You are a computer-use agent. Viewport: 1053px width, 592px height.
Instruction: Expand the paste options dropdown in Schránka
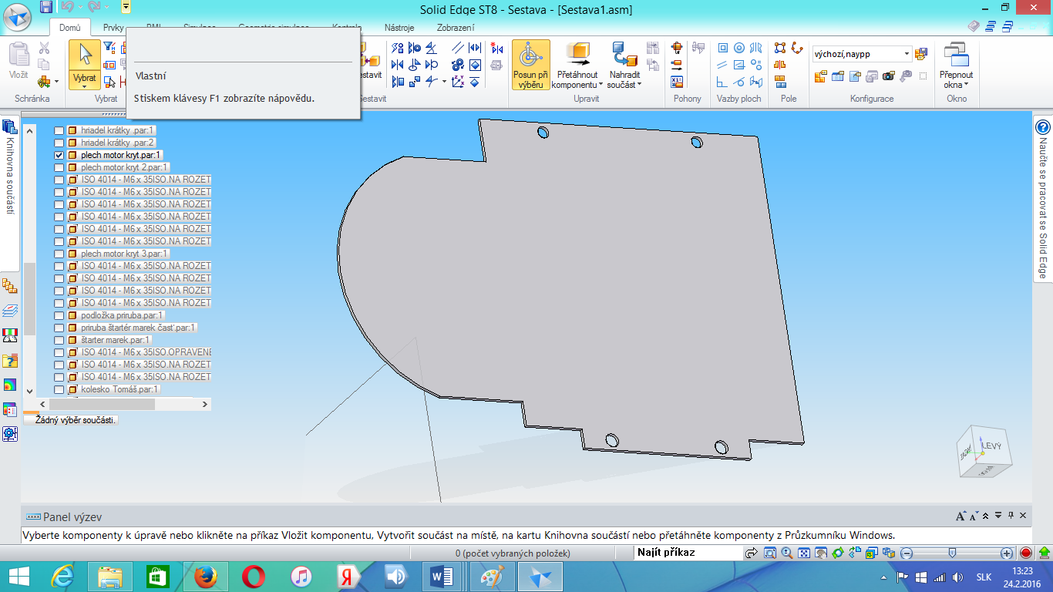tap(56, 81)
